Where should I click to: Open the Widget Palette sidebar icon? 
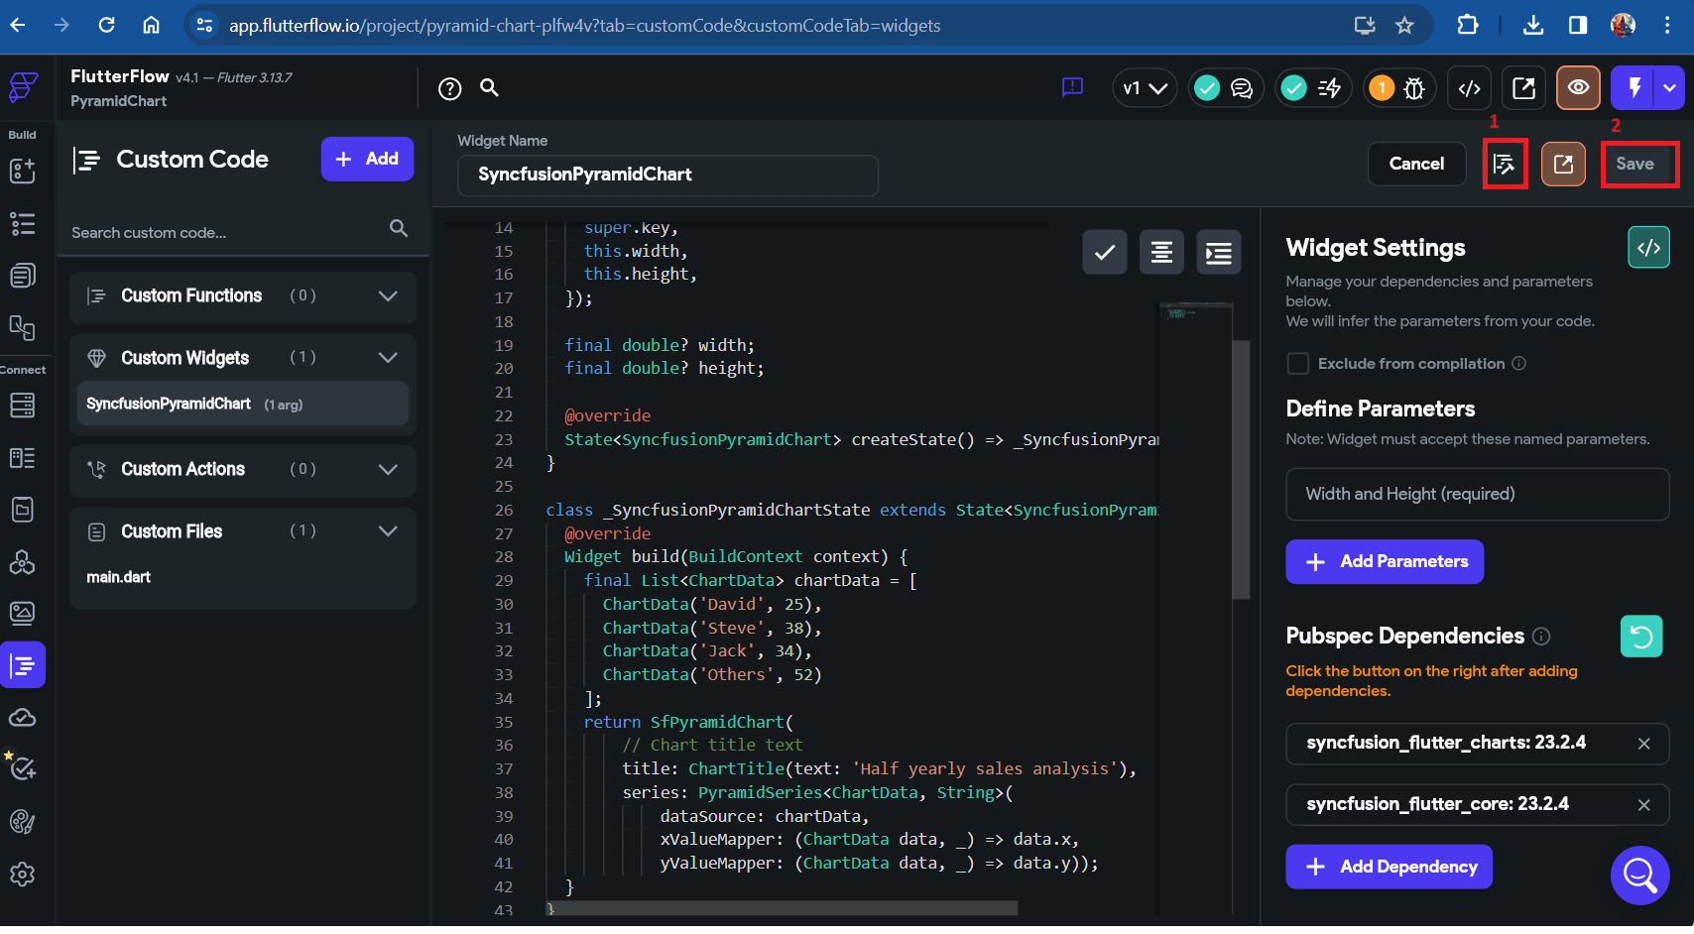point(22,171)
